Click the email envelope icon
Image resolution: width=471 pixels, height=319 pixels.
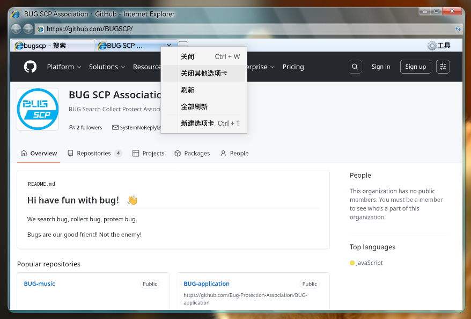click(115, 127)
